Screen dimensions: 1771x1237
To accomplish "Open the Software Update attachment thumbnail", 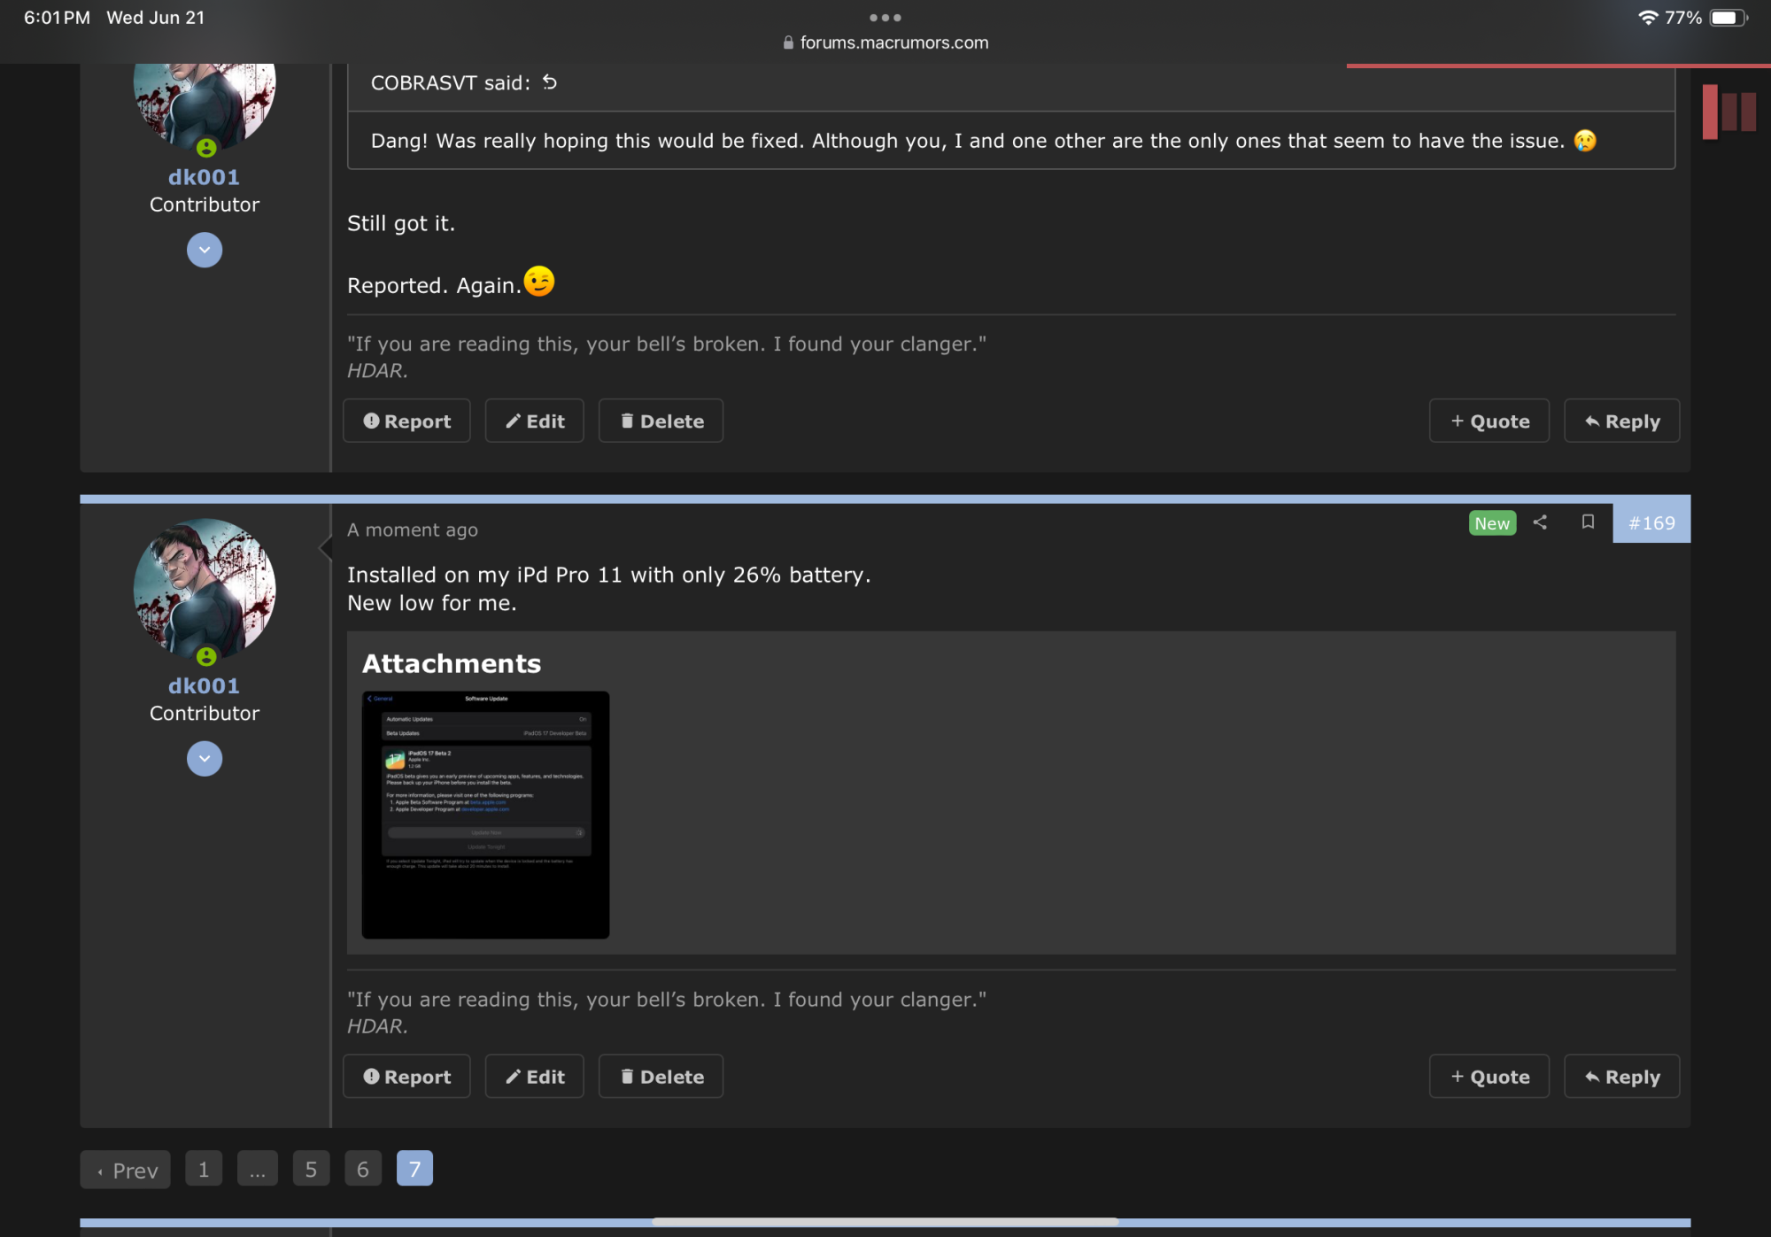I will tap(485, 815).
